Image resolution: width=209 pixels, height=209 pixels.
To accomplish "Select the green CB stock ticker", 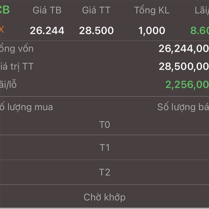I will [x=5, y=10].
